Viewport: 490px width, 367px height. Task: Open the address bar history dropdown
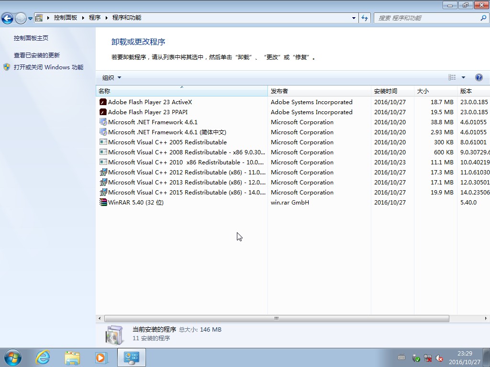tap(354, 18)
